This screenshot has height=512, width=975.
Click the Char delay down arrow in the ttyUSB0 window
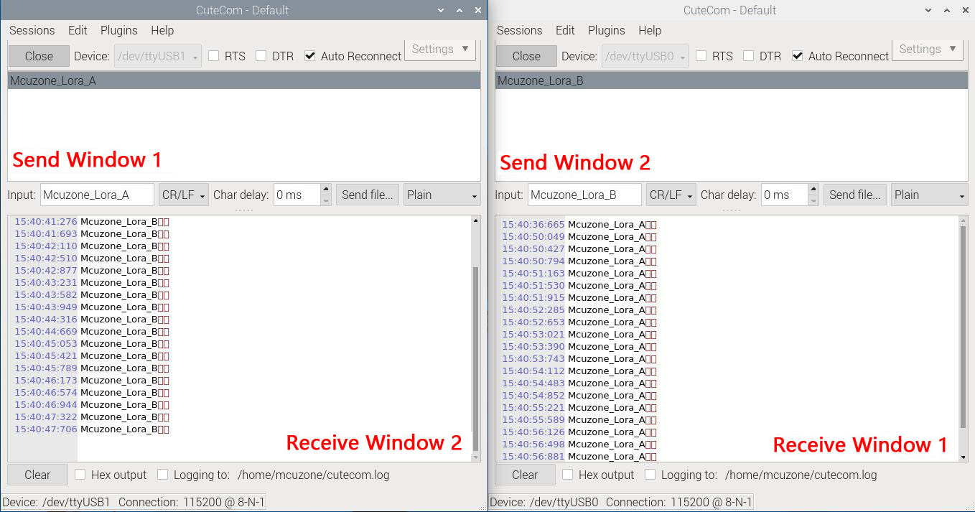[x=813, y=200]
